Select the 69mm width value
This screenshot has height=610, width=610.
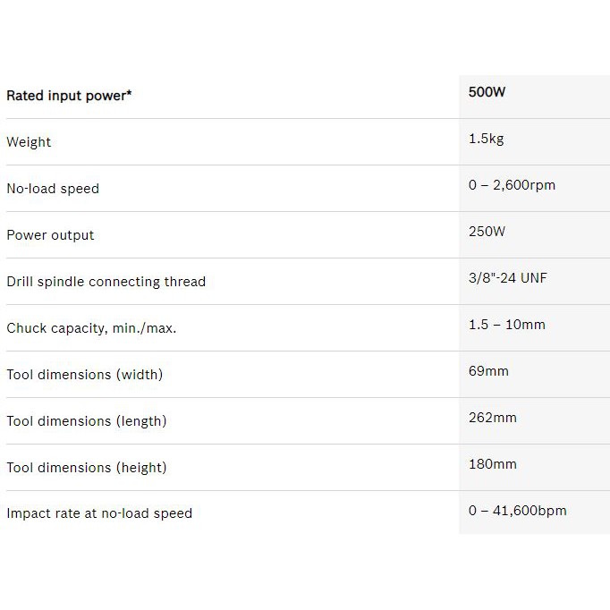point(488,371)
